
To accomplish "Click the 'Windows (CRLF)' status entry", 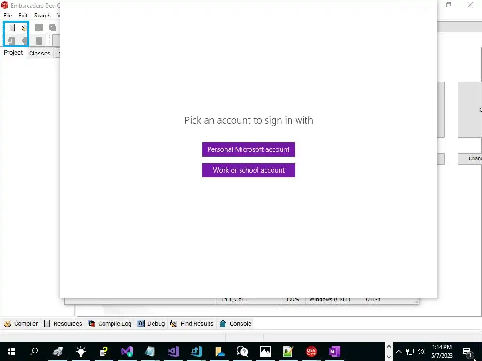I will click(x=329, y=299).
